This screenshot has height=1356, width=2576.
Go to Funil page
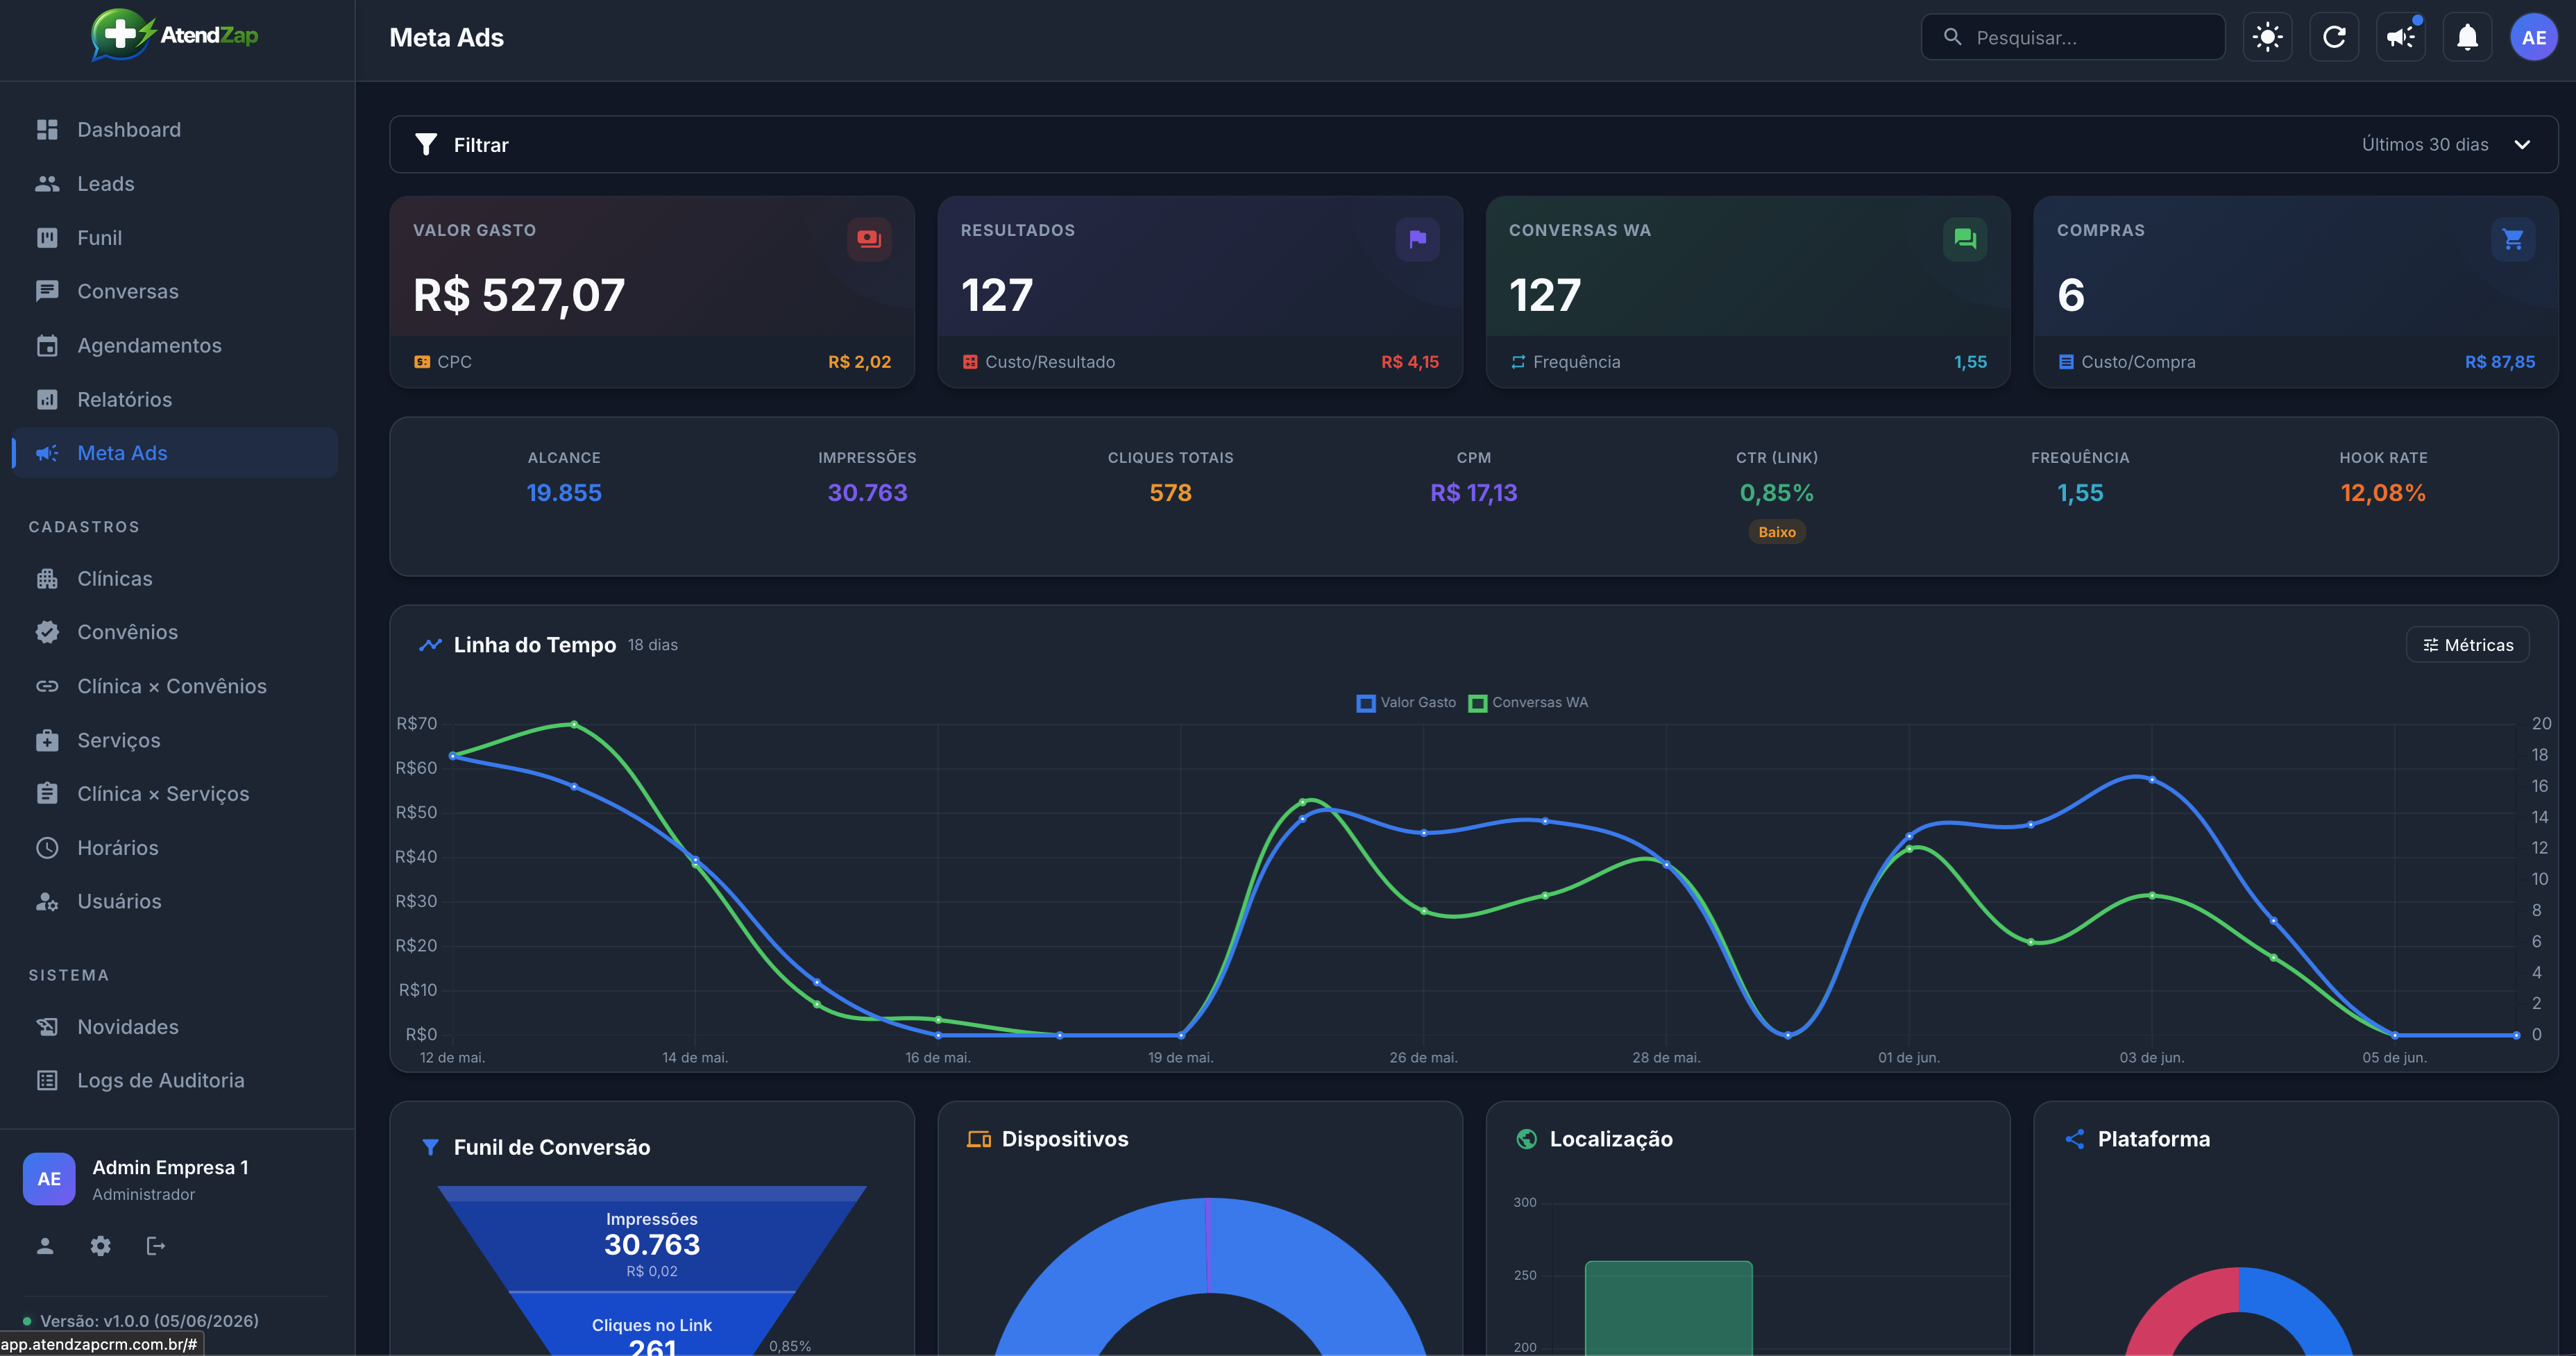pyautogui.click(x=176, y=238)
